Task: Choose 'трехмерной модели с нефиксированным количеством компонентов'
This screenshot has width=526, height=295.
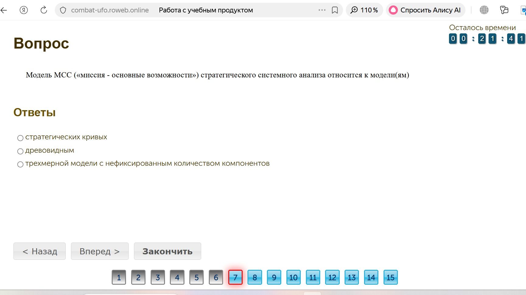Action: pyautogui.click(x=20, y=164)
